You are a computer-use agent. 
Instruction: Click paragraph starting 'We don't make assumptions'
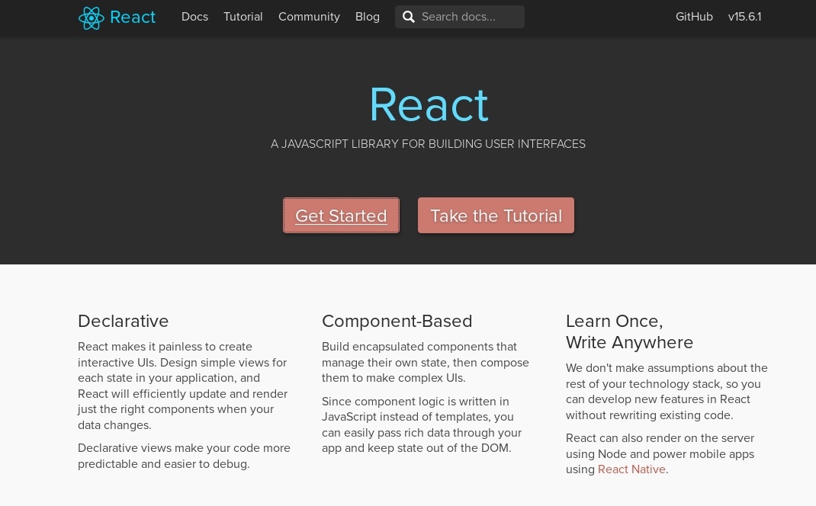point(667,392)
